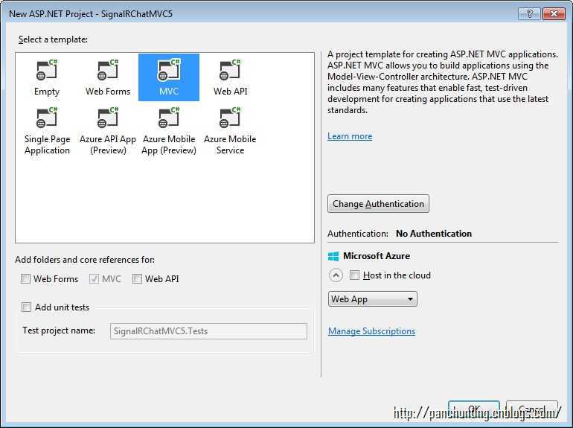Select the MVC template icon
Screen dimensions: 573x428
(169, 70)
